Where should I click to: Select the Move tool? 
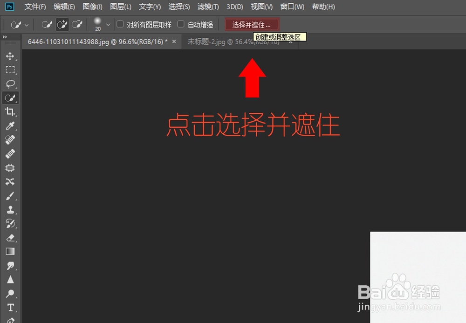coord(10,56)
